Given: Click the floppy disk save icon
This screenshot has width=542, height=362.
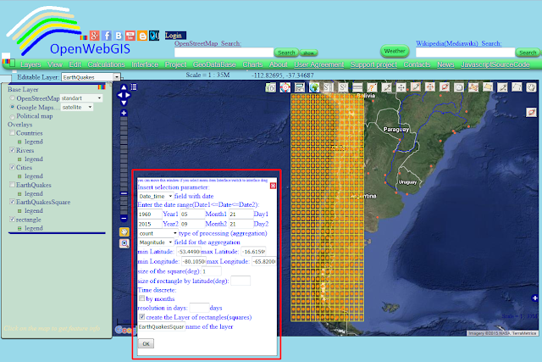Looking at the screenshot, I should (x=459, y=87).
